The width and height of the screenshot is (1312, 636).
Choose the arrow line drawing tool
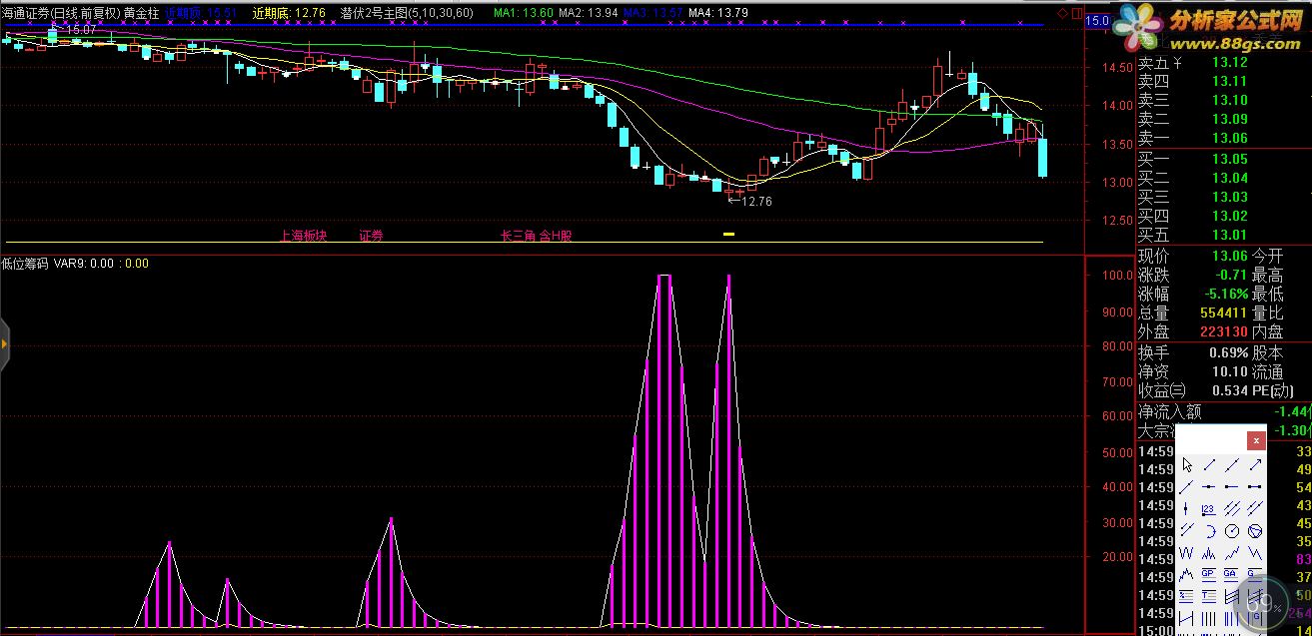[1255, 464]
